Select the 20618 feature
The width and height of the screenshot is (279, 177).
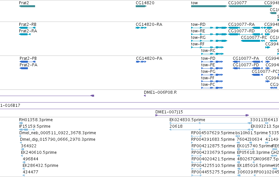(x=210, y=130)
